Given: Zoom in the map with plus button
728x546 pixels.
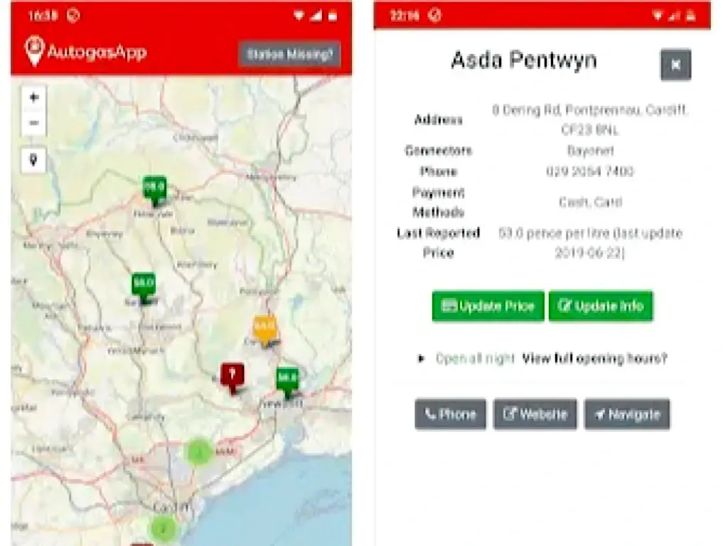Looking at the screenshot, I should [x=33, y=97].
